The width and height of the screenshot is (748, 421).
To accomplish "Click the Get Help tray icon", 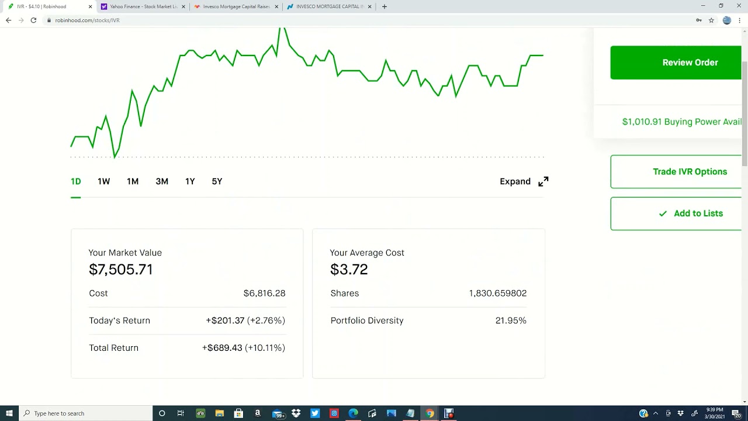I will (643, 413).
